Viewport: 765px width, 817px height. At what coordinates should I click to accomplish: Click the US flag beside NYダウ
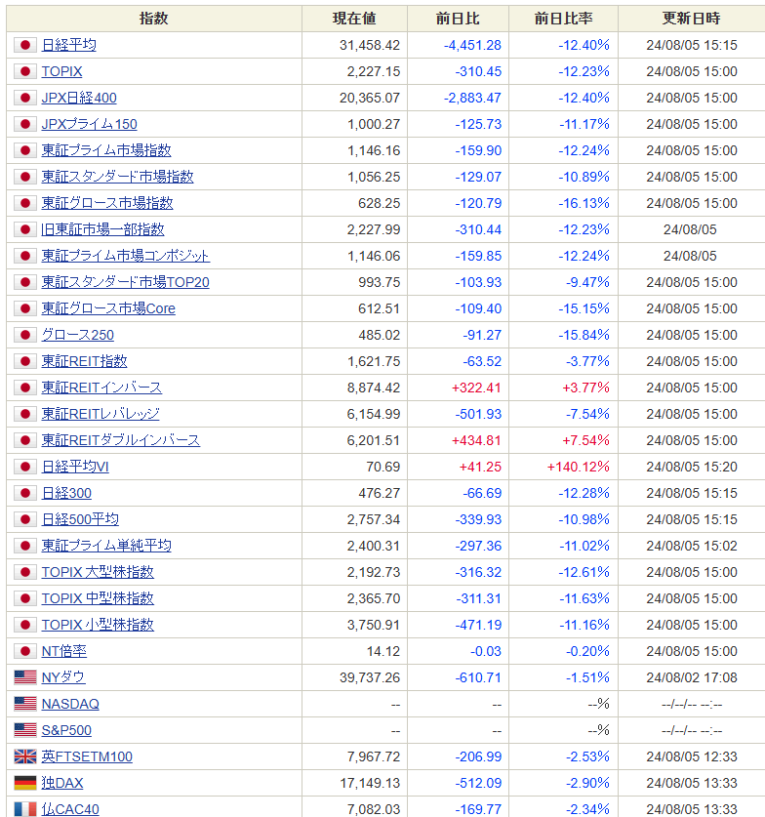point(25,677)
